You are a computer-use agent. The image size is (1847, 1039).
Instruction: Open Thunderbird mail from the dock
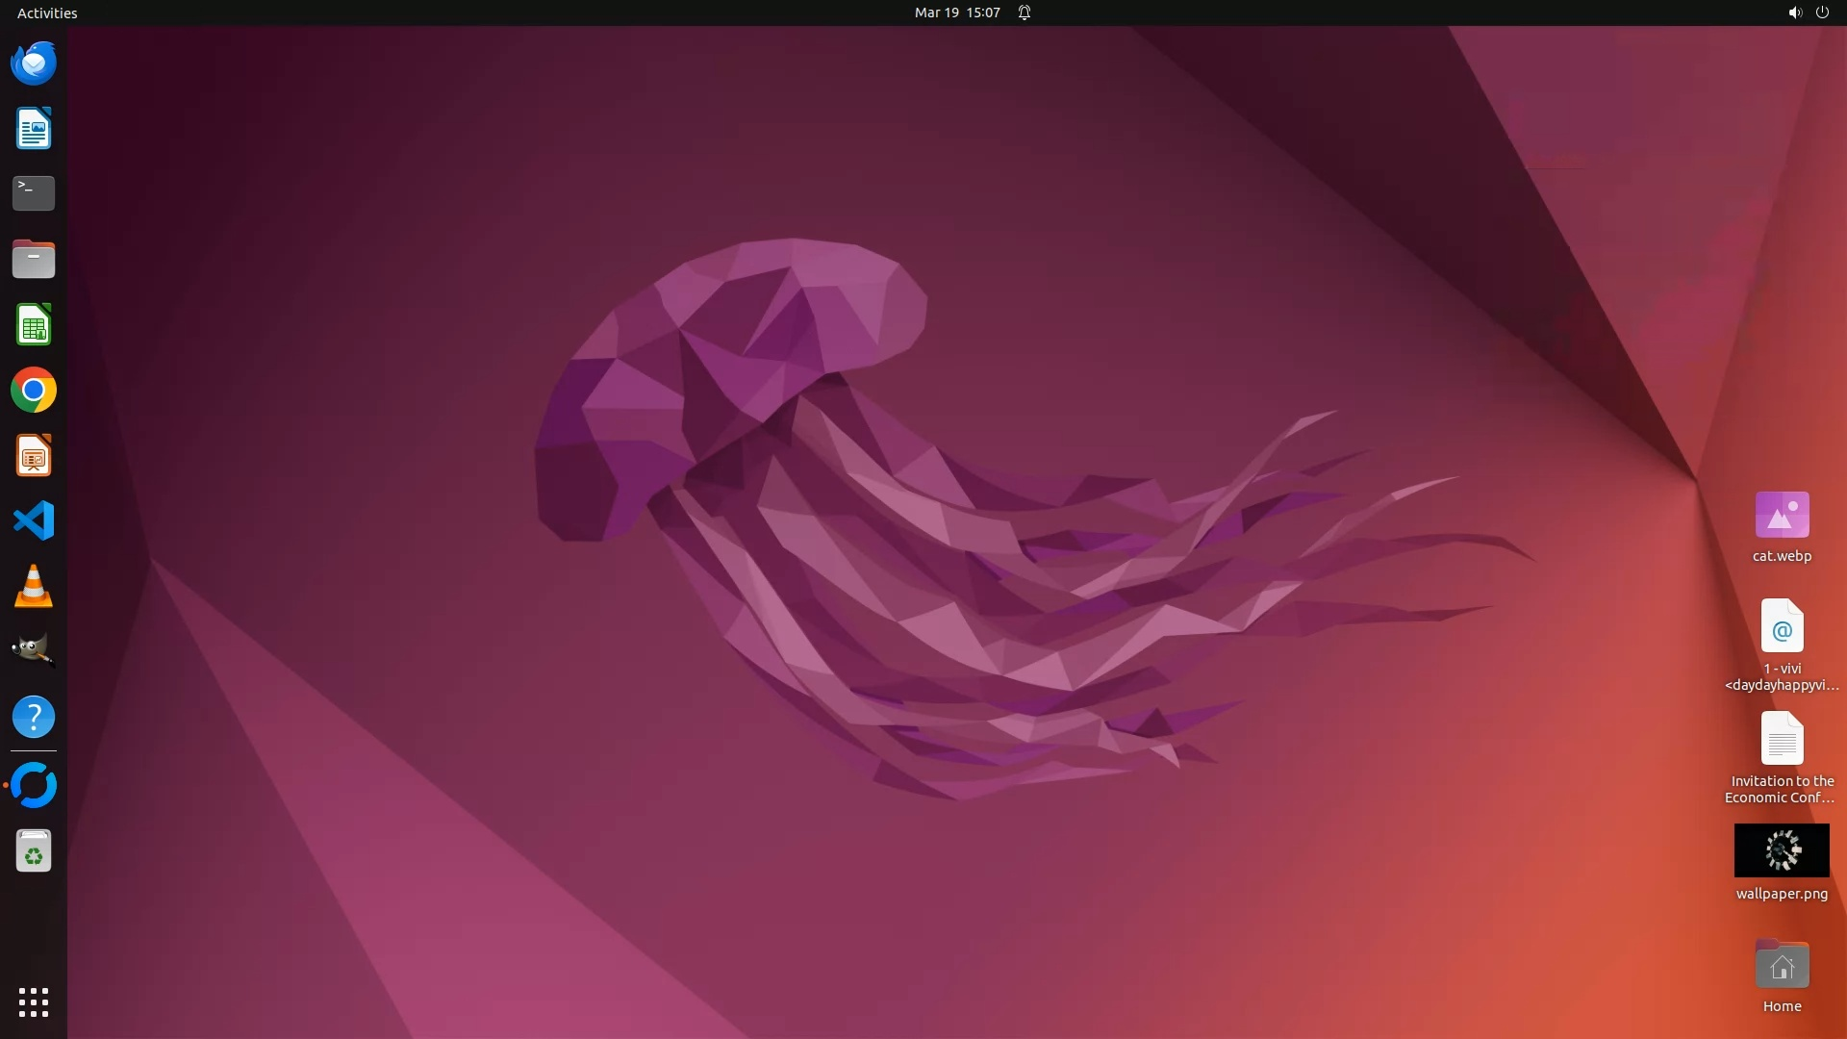pyautogui.click(x=34, y=63)
